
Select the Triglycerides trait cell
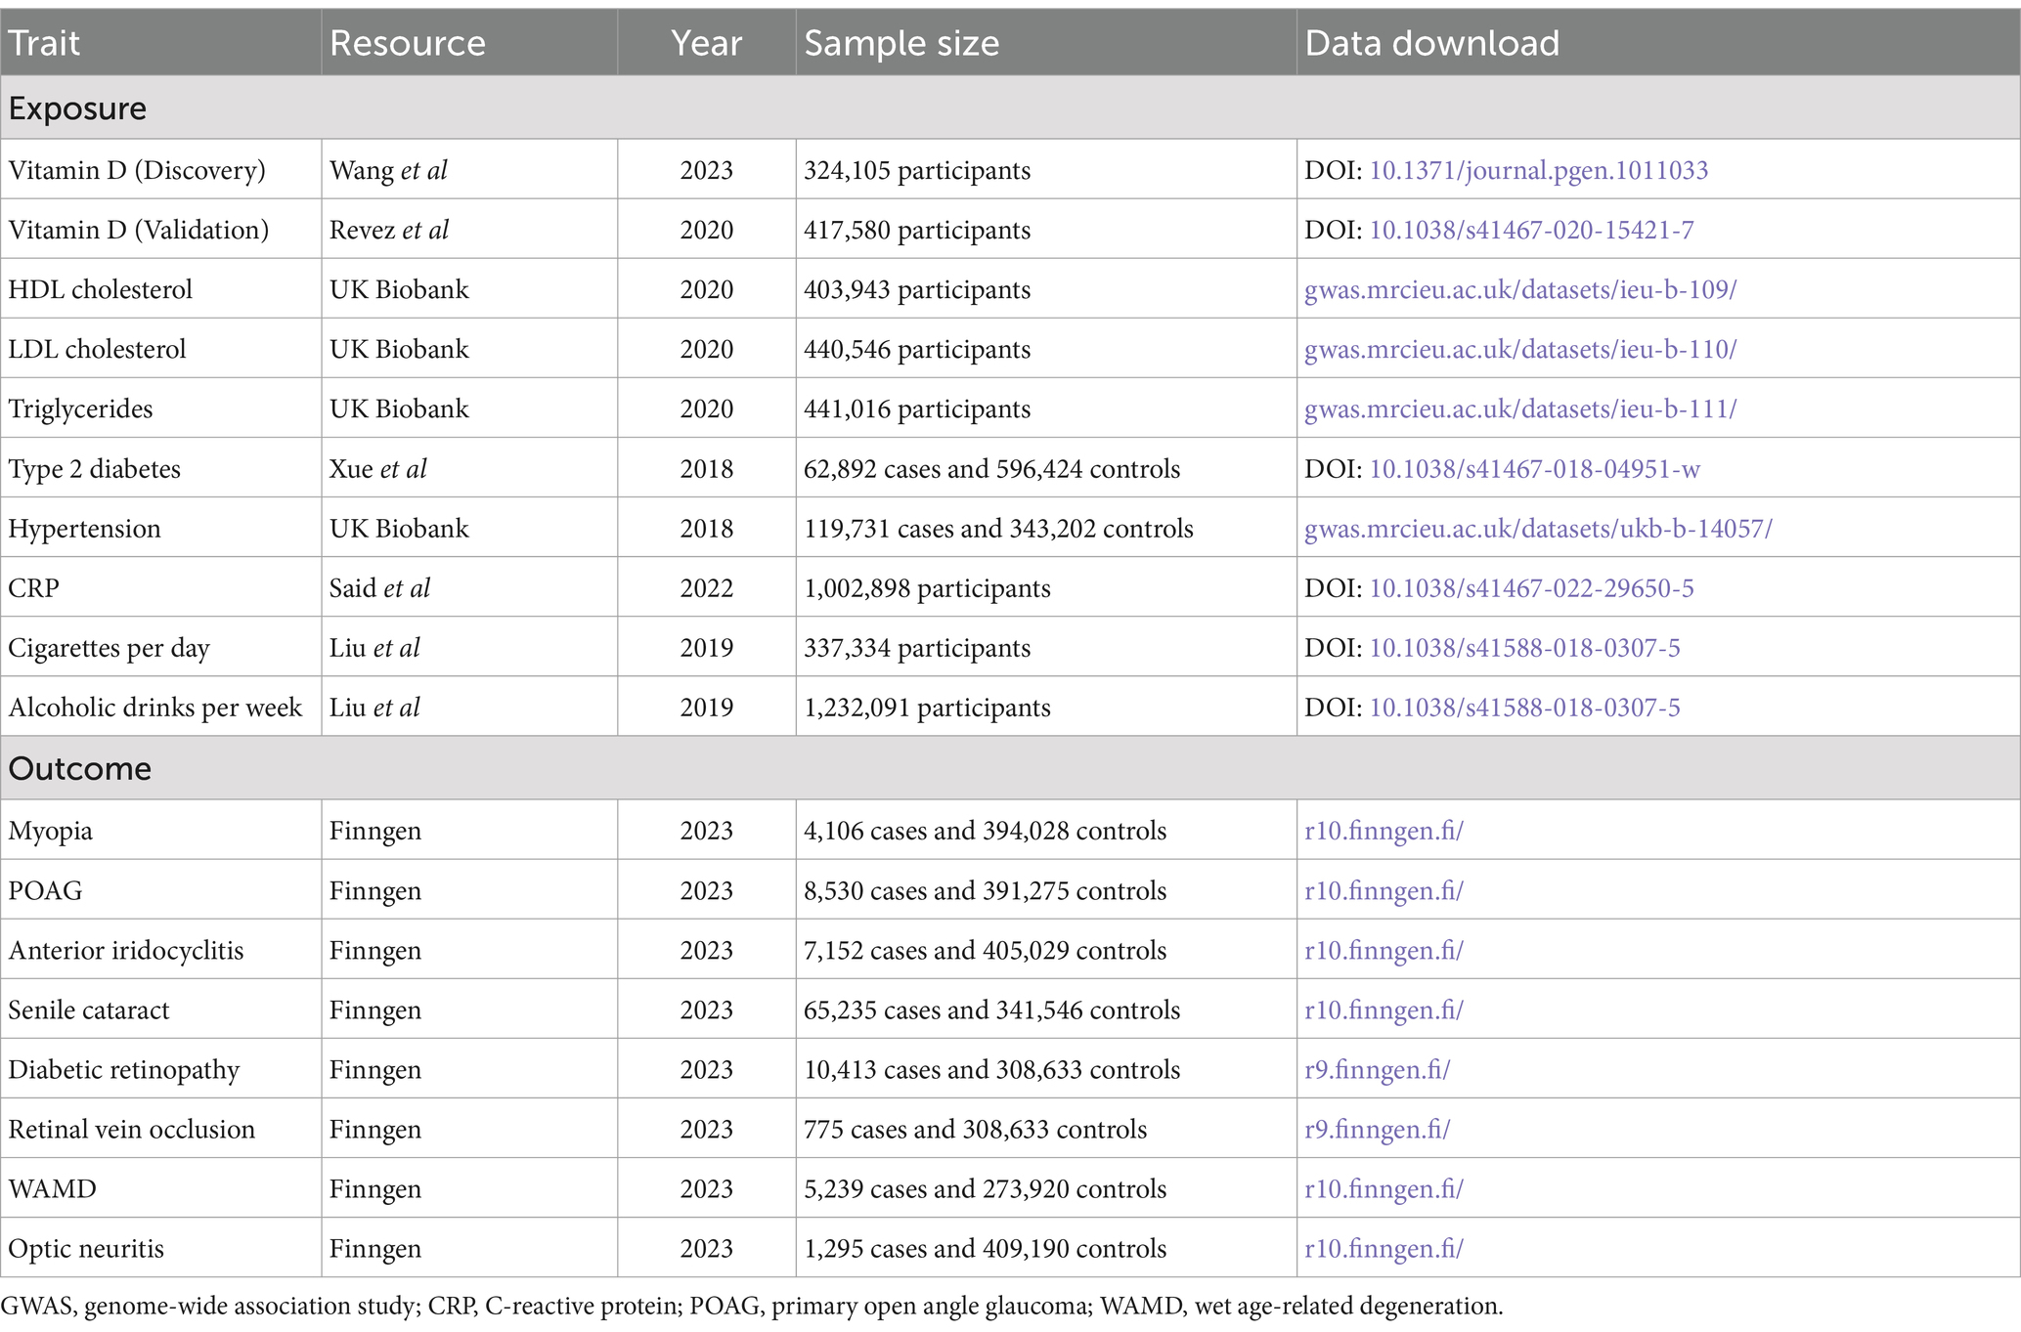pos(161,408)
